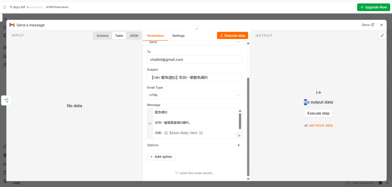Viewport: 392px width, 187px height.
Task: Switch to the Parameters tab
Action: point(155,35)
